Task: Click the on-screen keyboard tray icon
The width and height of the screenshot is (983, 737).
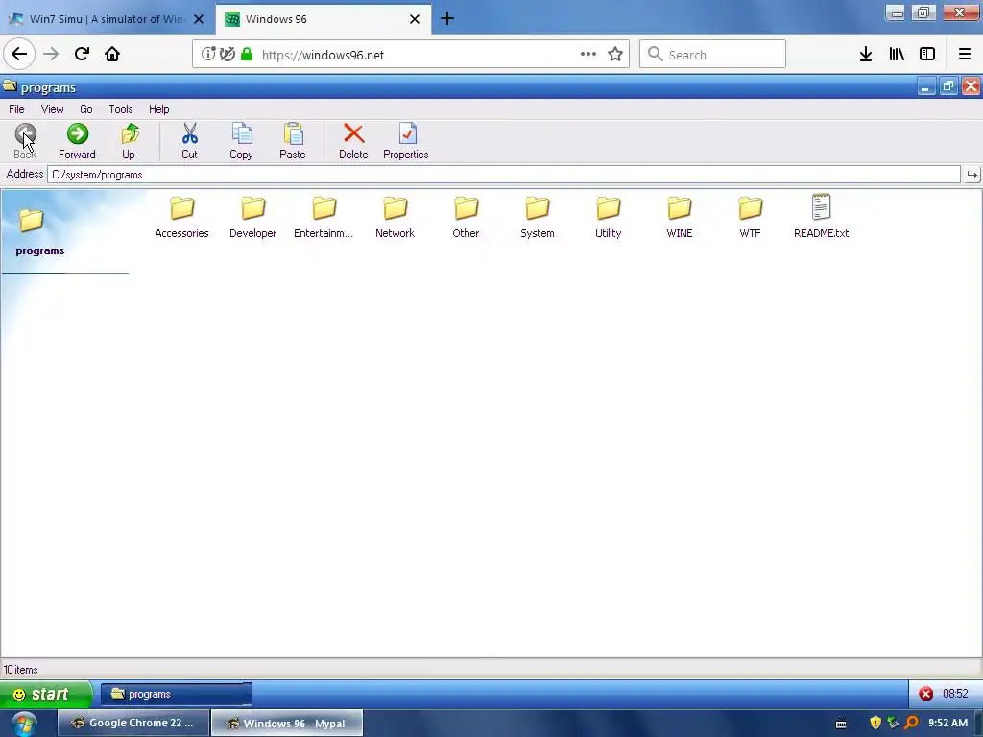Action: (841, 724)
